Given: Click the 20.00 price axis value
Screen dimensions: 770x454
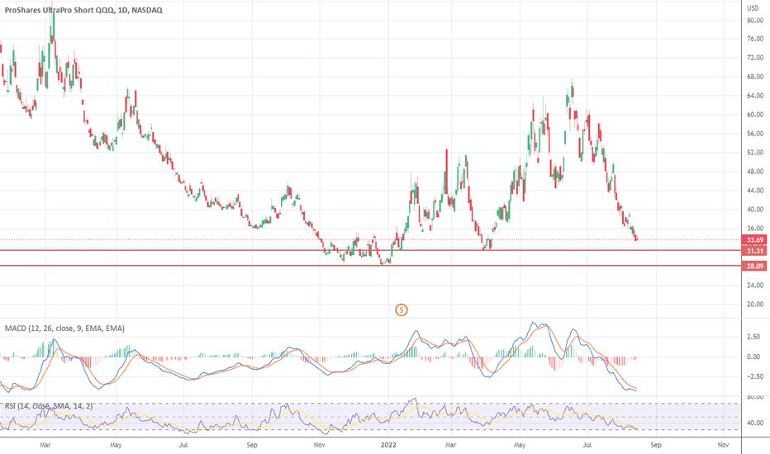Looking at the screenshot, I should pyautogui.click(x=755, y=305).
